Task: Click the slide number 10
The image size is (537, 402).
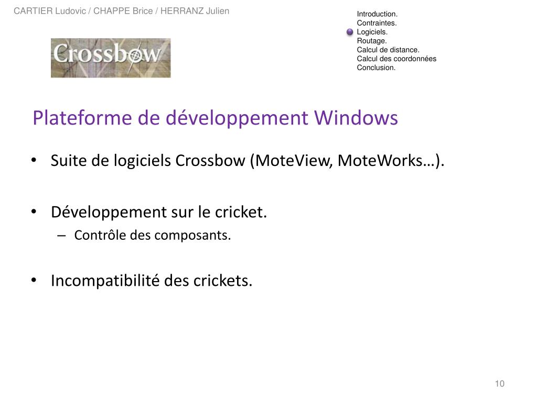Action: (500, 384)
